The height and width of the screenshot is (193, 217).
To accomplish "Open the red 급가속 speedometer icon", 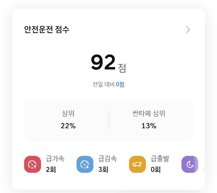I will click(33, 164).
